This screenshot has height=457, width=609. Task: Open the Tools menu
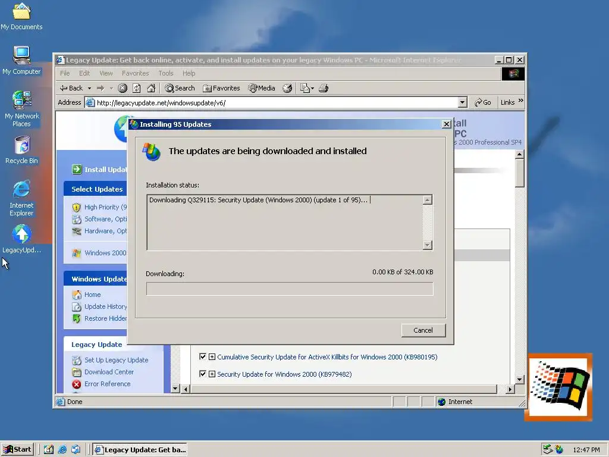pyautogui.click(x=166, y=73)
